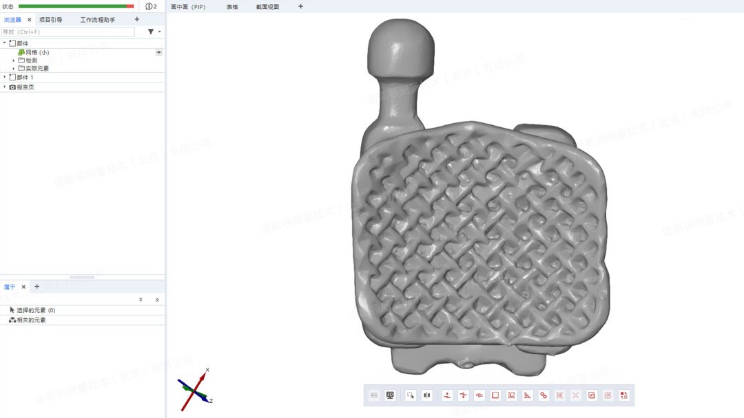744x418 pixels.
Task: Toggle visibility eye for 网格 (小)
Action: point(159,52)
